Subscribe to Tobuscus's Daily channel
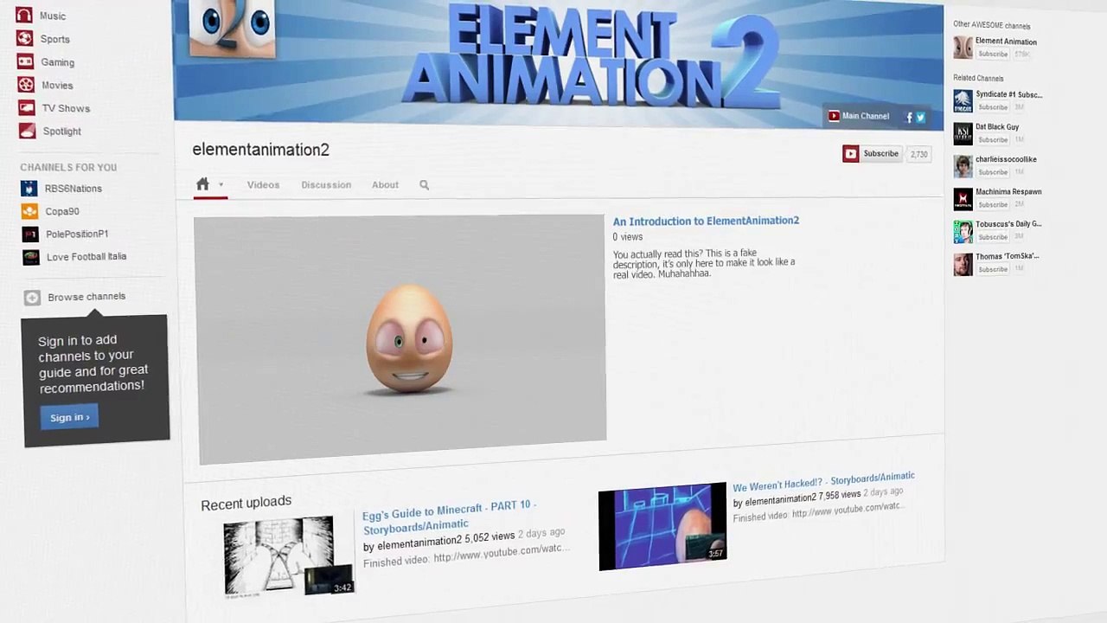Viewport: 1107px width, 623px height. point(993,237)
